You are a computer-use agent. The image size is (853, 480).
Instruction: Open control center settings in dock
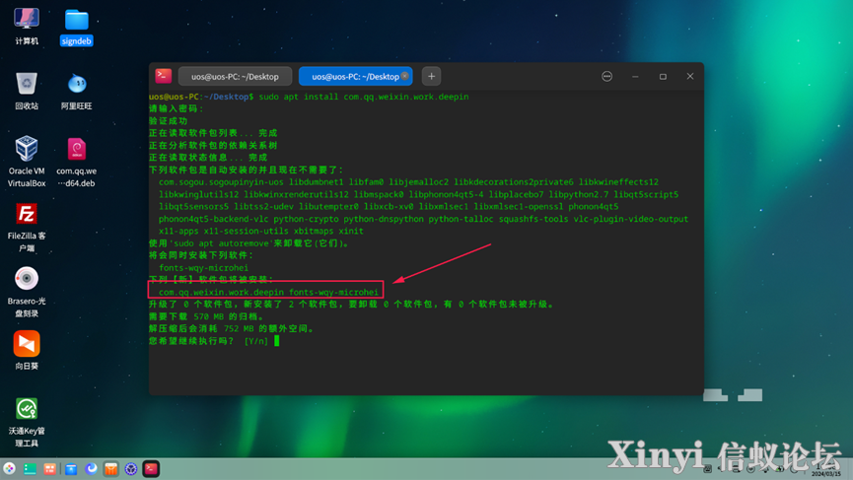pyautogui.click(x=131, y=468)
